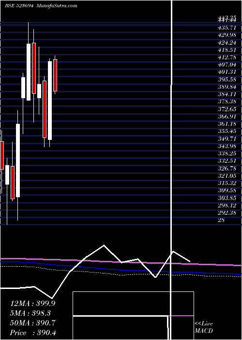Click the price label 366.91

tap(227, 117)
